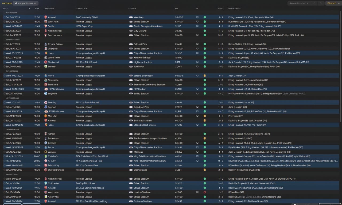Image resolution: width=342 pixels, height=205 pixels.
Task: Open the 6 - 2 result against Chelsea
Action: [220, 143]
